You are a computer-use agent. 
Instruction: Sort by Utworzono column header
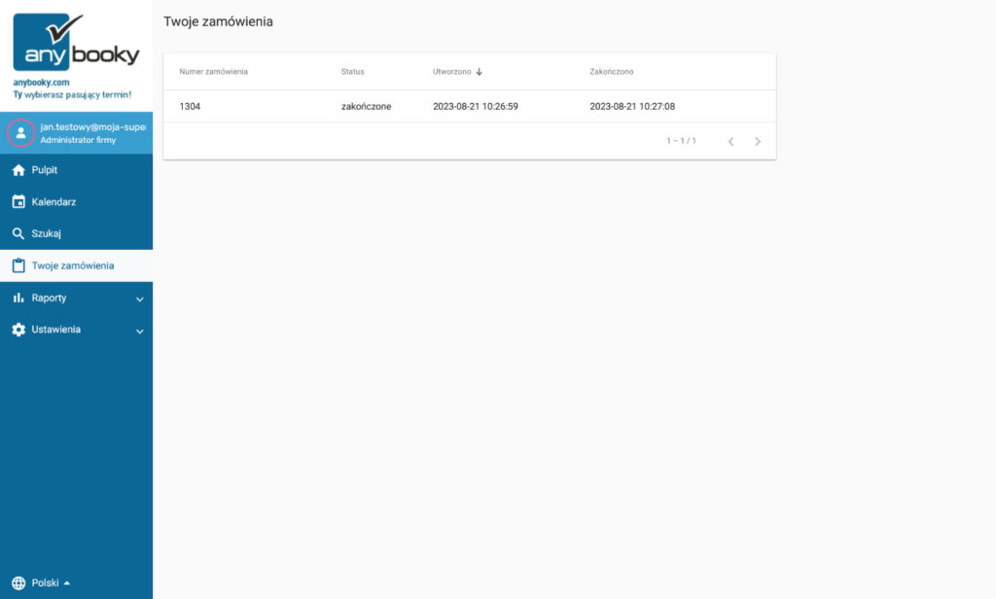452,72
